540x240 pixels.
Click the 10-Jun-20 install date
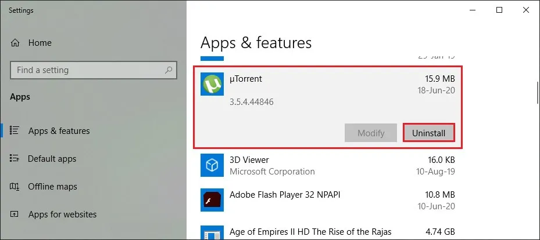tap(436, 206)
